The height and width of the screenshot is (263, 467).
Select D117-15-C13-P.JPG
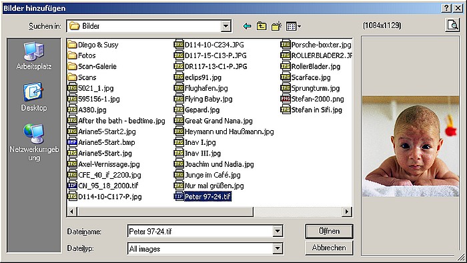pyautogui.click(x=210, y=55)
